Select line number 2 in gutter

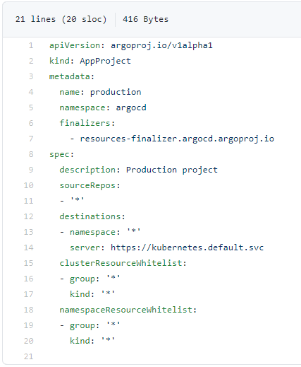tap(31, 61)
